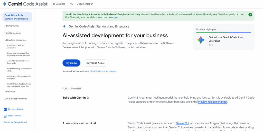Open the Product highlights video thumbnail icon
Viewport: 263px width, 131px height.
(x=201, y=40)
